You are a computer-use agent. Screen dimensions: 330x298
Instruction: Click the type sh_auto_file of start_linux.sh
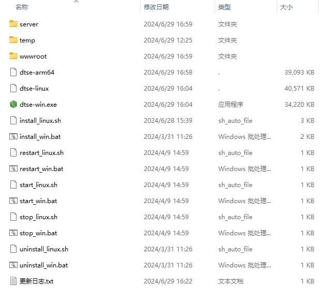point(235,185)
